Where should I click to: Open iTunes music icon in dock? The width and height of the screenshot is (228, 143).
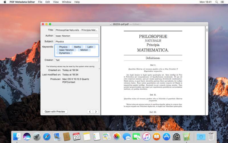pyautogui.click(x=146, y=137)
